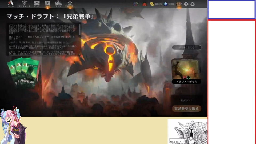The image size is (256, 144).
Task: Click the blue gem currency icon
Action: 166,4
